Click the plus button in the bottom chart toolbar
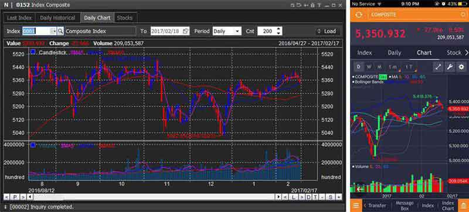 coord(338,197)
